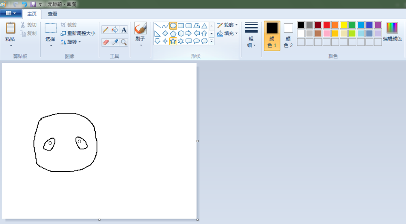The width and height of the screenshot is (406, 224).
Task: Choose the Oval callout shape
Action: click(197, 41)
